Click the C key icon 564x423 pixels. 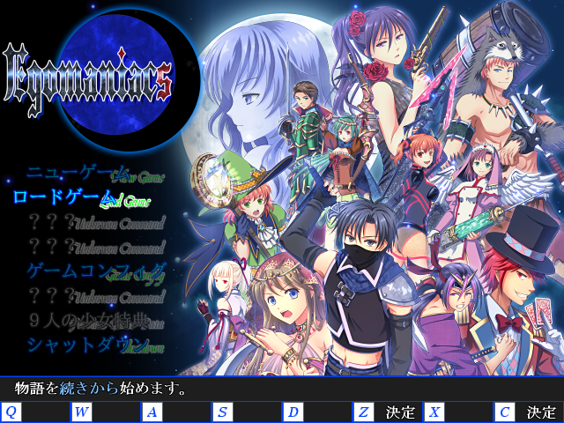click(x=505, y=412)
